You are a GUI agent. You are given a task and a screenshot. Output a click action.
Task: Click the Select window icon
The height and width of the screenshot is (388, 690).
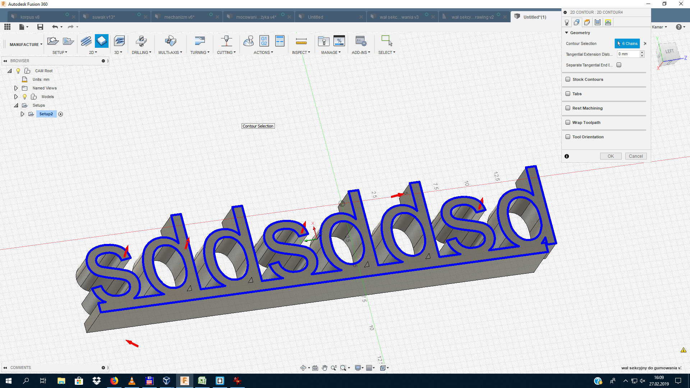387,40
